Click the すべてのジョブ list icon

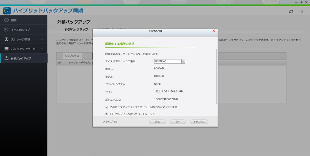7,30
